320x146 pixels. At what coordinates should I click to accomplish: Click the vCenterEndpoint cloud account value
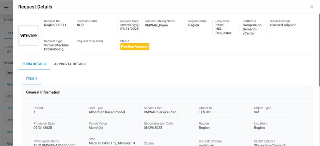tap(283, 25)
